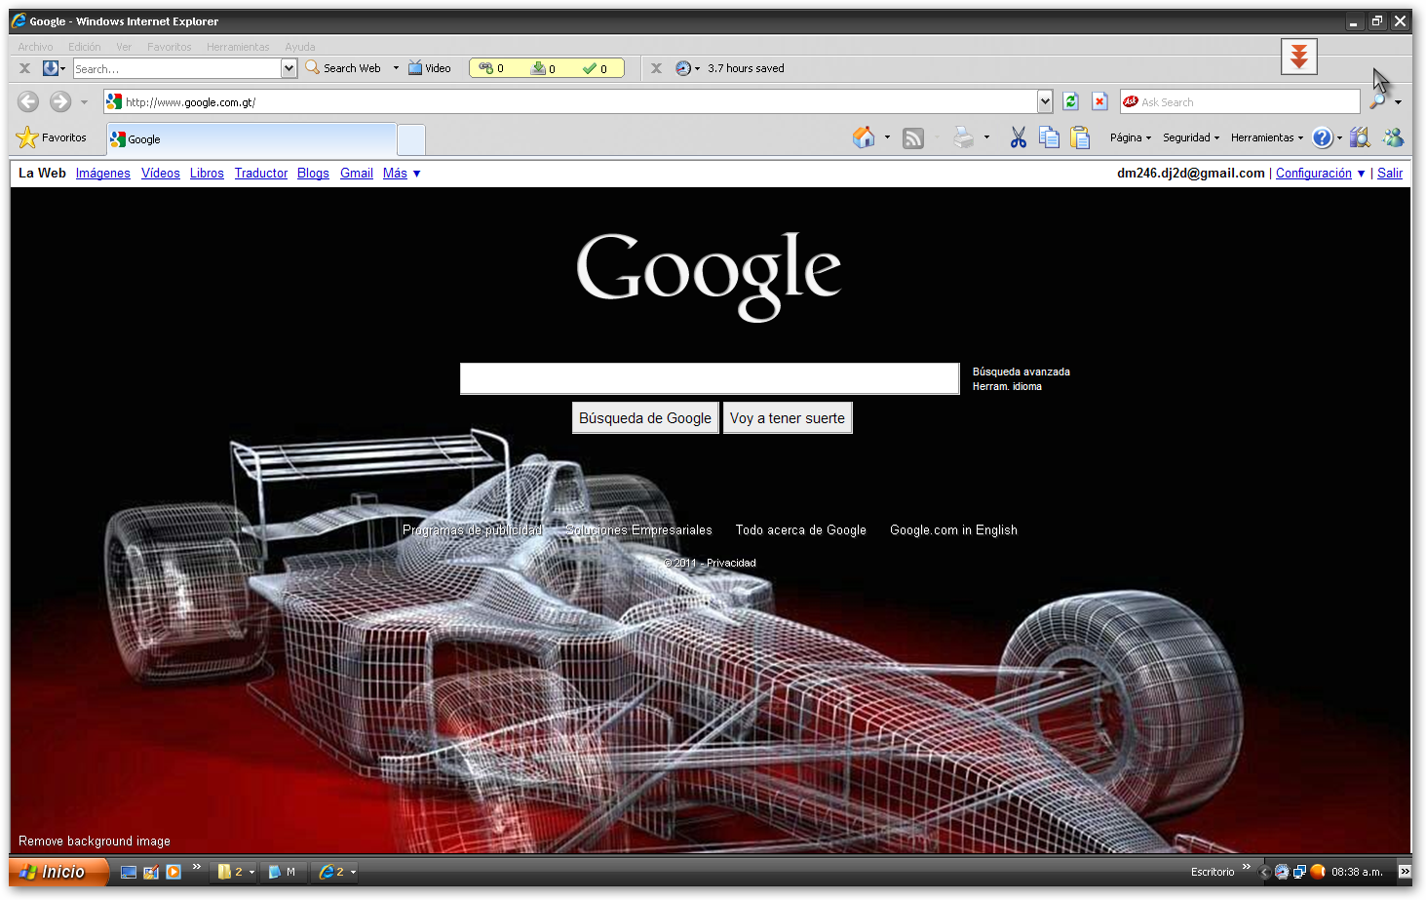This screenshot has width=1426, height=900.
Task: Click the Búsqueda de Google button
Action: click(x=645, y=418)
